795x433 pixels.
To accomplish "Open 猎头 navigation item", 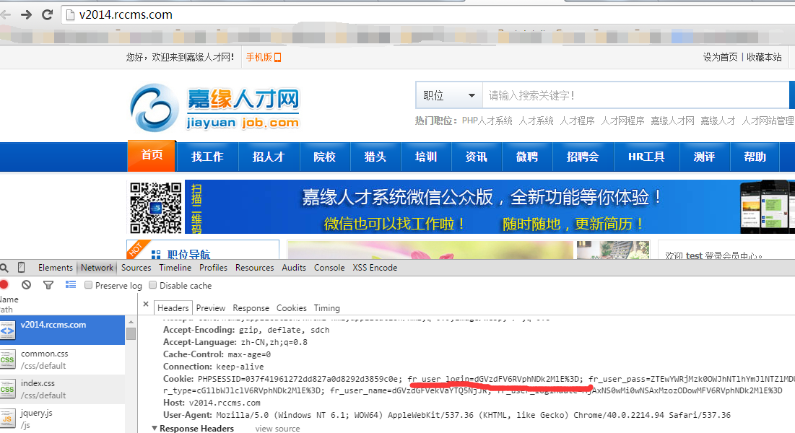I will [375, 157].
